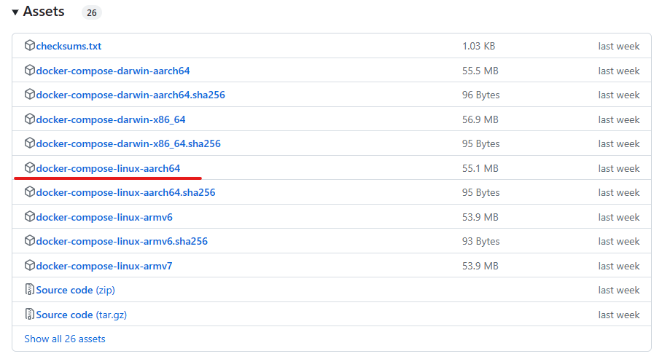Click the package icon beside docker-compose-linux-aarch64

click(x=30, y=167)
